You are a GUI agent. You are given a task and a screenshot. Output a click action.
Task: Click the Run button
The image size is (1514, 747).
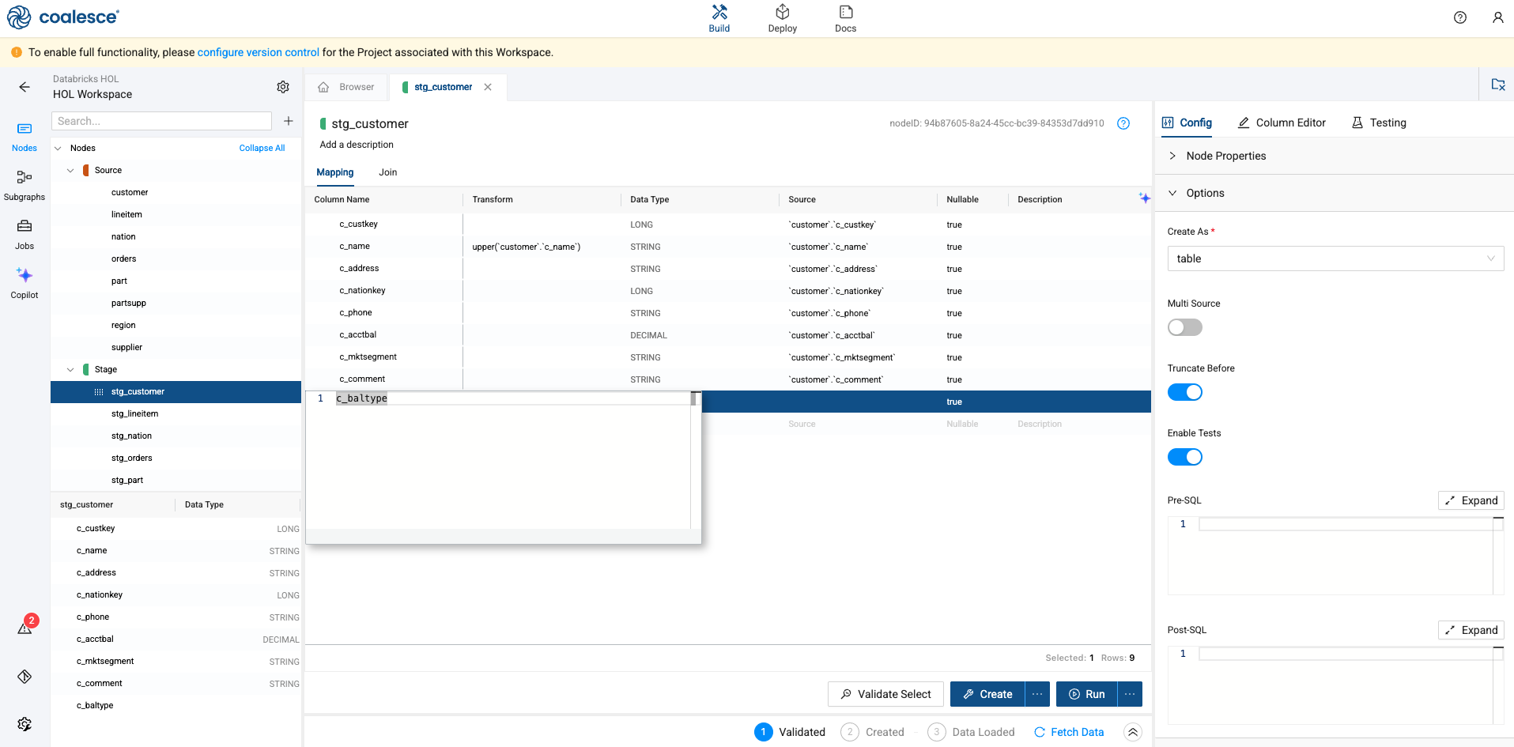coord(1086,694)
